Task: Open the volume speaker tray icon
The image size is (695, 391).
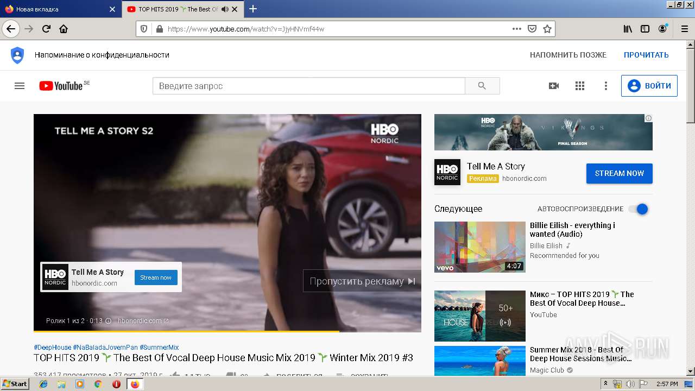Action: [x=630, y=384]
